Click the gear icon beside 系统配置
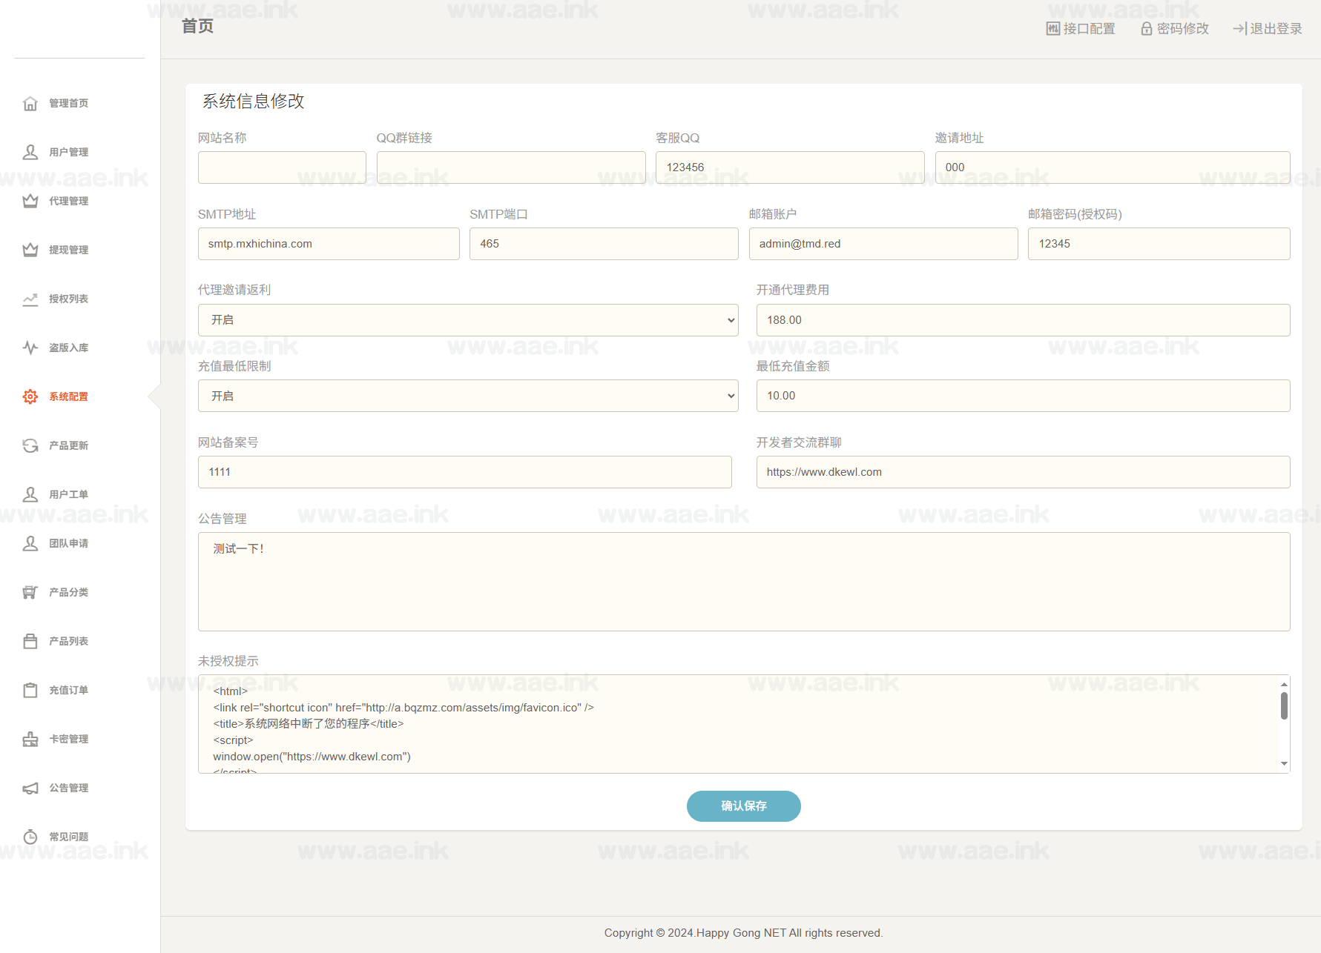The image size is (1321, 953). [x=30, y=396]
